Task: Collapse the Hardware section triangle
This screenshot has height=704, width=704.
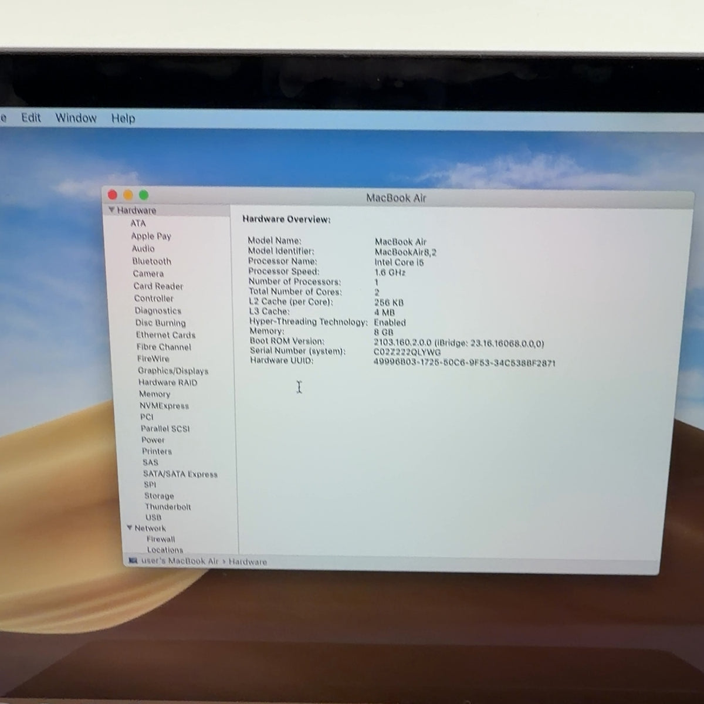Action: [111, 210]
